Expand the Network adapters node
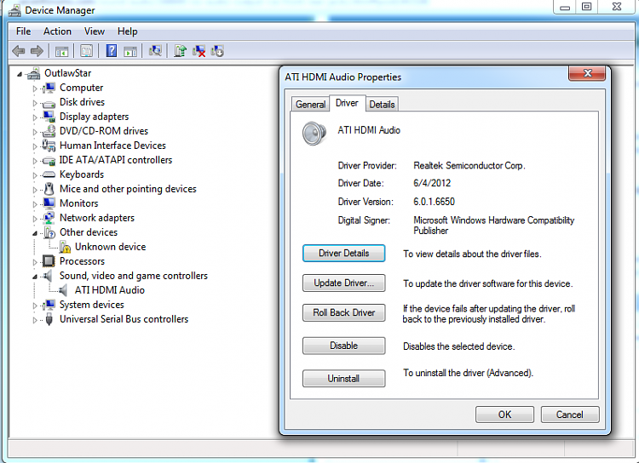 pos(35,219)
